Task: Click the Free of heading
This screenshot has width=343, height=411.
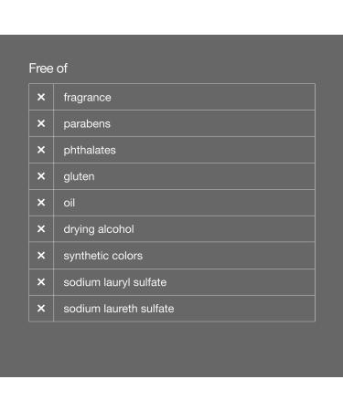Action: pyautogui.click(x=48, y=68)
